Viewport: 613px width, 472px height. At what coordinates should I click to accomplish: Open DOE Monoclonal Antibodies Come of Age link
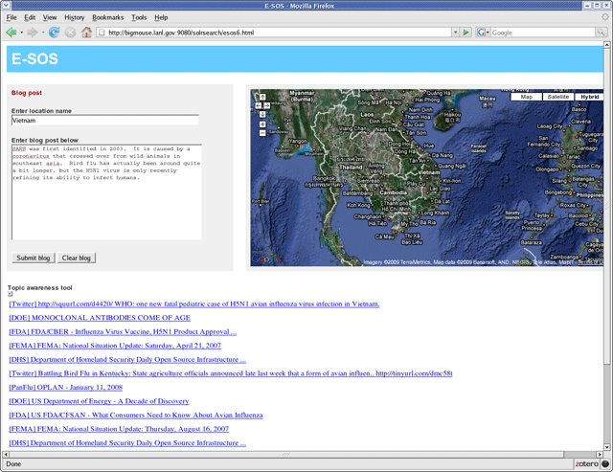tap(100, 318)
